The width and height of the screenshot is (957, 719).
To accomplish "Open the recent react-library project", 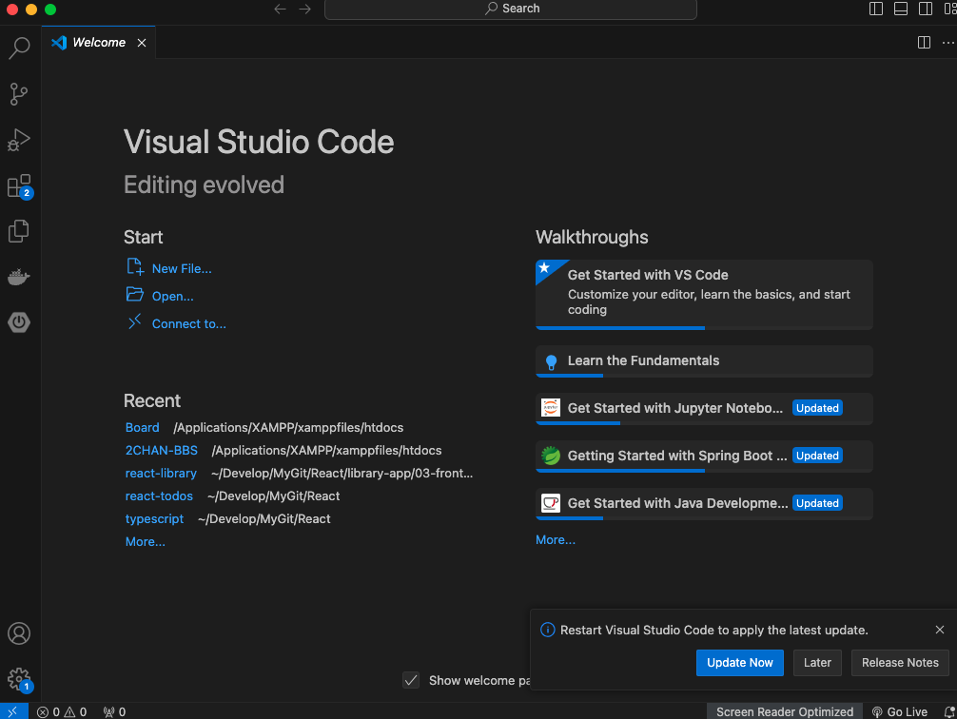I will click(161, 473).
